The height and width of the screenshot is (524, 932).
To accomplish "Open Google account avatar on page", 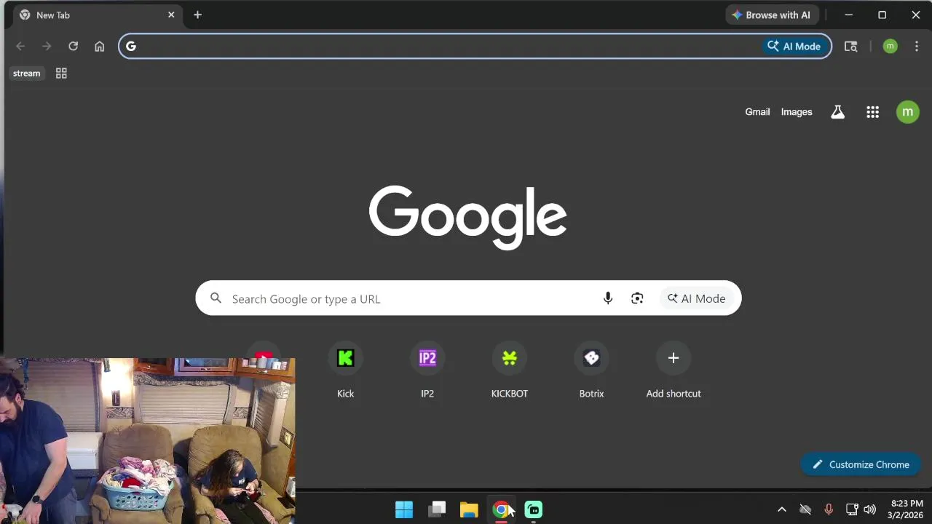I will pyautogui.click(x=907, y=112).
